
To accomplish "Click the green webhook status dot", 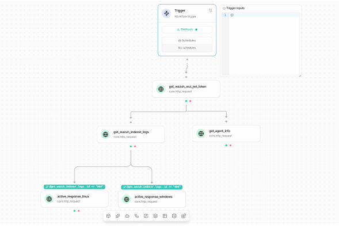I will (x=196, y=29).
